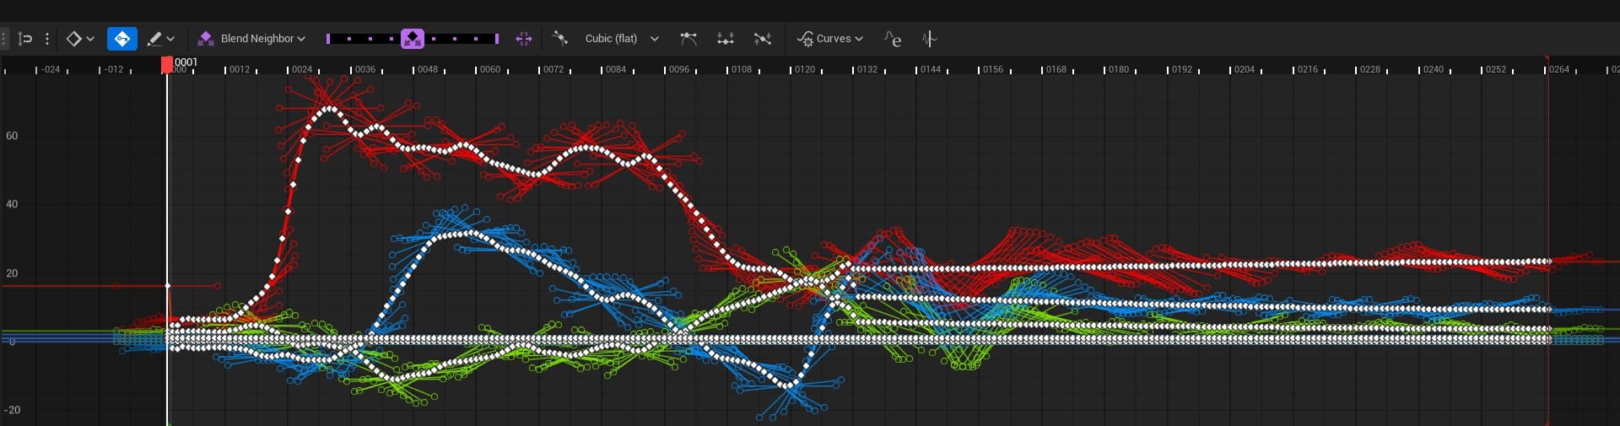Click the curve tangent handles icon
The width and height of the screenshot is (1620, 426).
point(688,39)
